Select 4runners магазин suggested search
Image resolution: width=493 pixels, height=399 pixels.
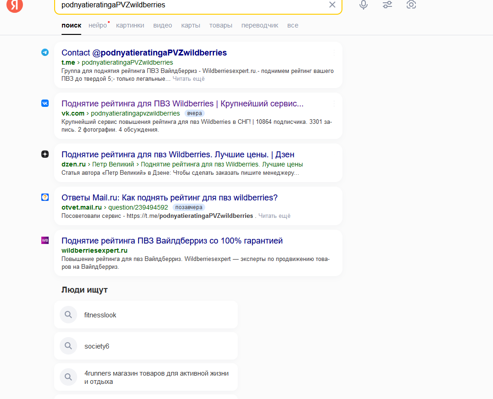(x=146, y=377)
